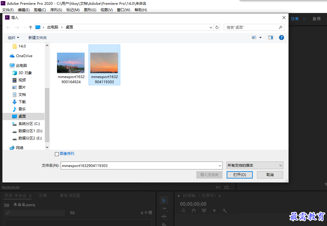This screenshot has width=327, height=226.
Task: Toggle the preview pane icon
Action: [x=271, y=38]
